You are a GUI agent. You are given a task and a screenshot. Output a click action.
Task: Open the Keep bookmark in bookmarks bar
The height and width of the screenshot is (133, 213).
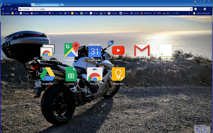[x=75, y=13]
